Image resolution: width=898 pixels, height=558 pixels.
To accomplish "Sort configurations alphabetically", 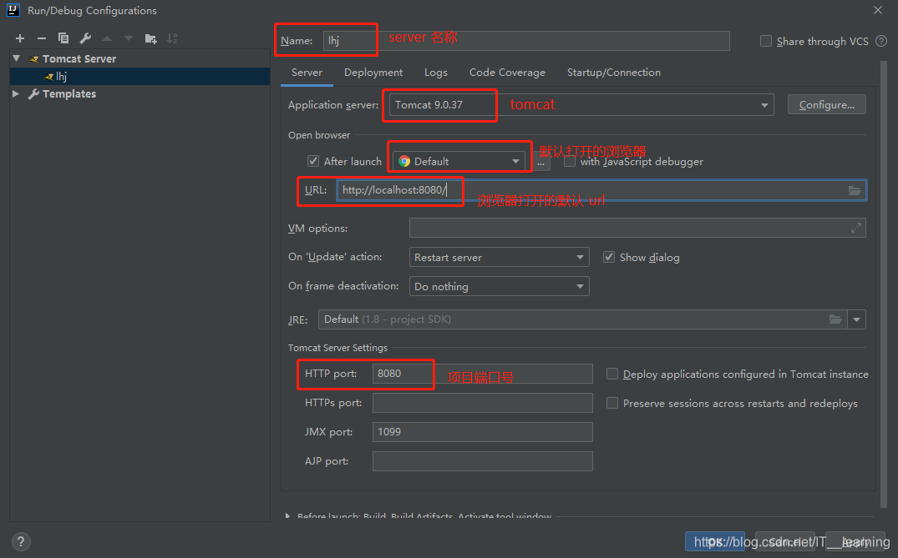I will pyautogui.click(x=172, y=38).
